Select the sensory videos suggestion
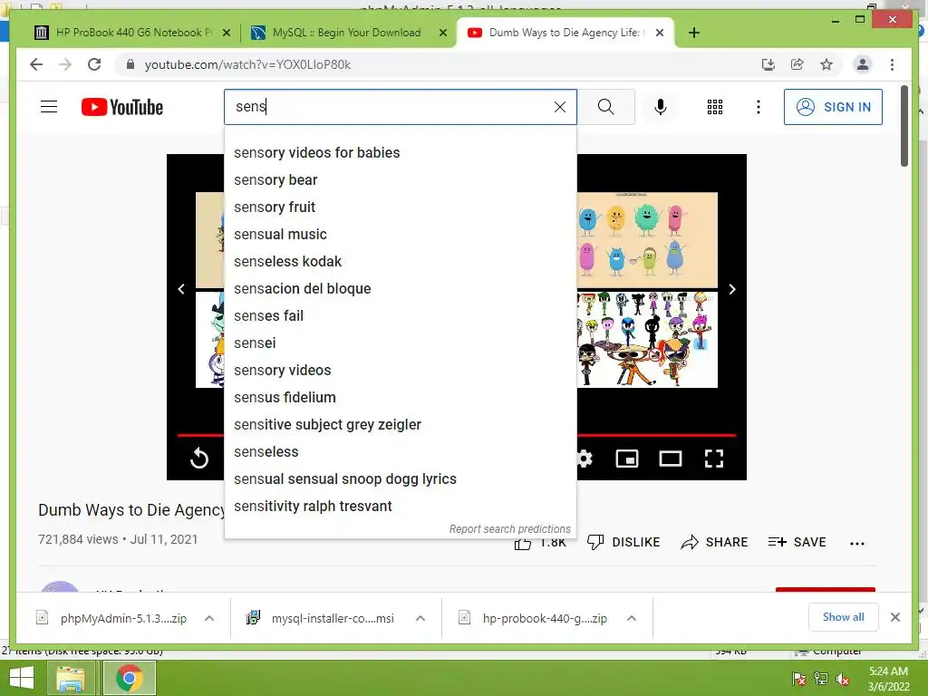 pos(401,371)
